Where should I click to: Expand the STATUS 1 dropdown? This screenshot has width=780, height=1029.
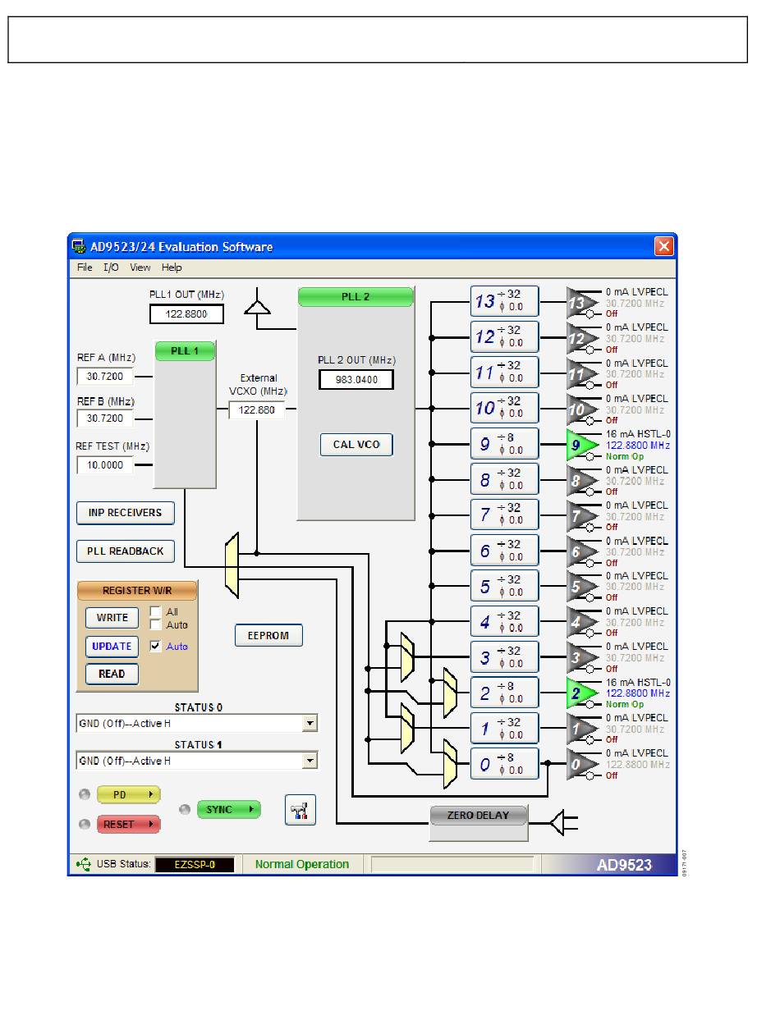(310, 761)
